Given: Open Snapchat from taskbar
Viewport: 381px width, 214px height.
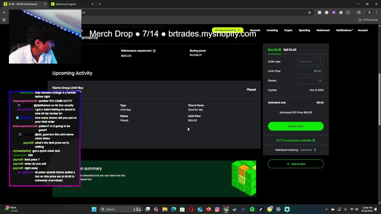Looking at the screenshot, I should click(x=270, y=209).
